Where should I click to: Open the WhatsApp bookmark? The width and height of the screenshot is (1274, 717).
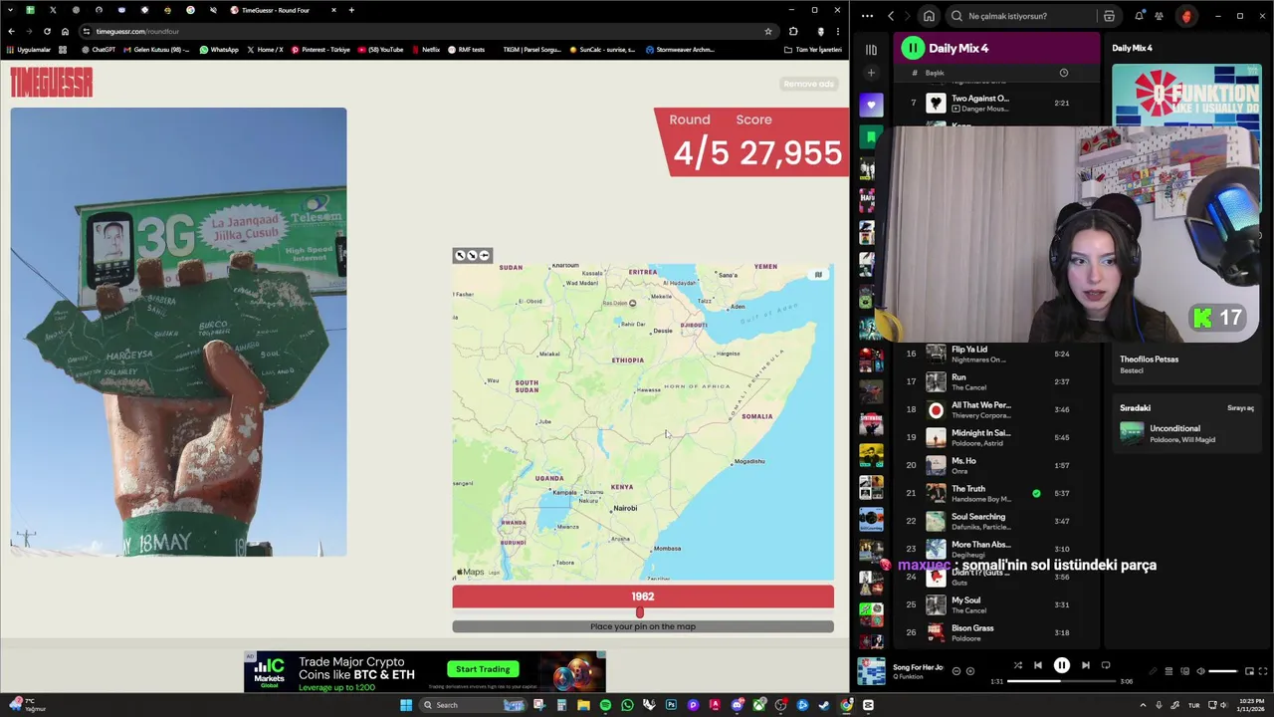[x=218, y=50]
